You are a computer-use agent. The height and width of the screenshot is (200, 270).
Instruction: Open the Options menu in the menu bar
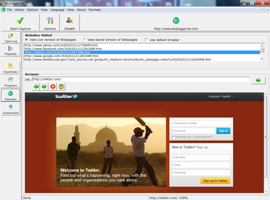tap(32, 10)
